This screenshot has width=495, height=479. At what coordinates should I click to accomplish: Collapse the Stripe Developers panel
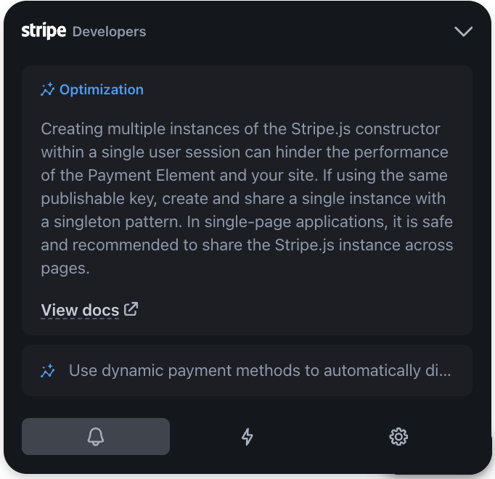[x=463, y=31]
